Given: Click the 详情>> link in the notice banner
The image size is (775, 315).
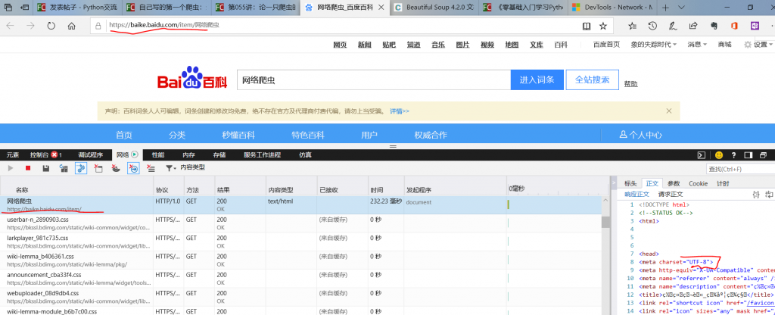Looking at the screenshot, I should click(x=400, y=111).
